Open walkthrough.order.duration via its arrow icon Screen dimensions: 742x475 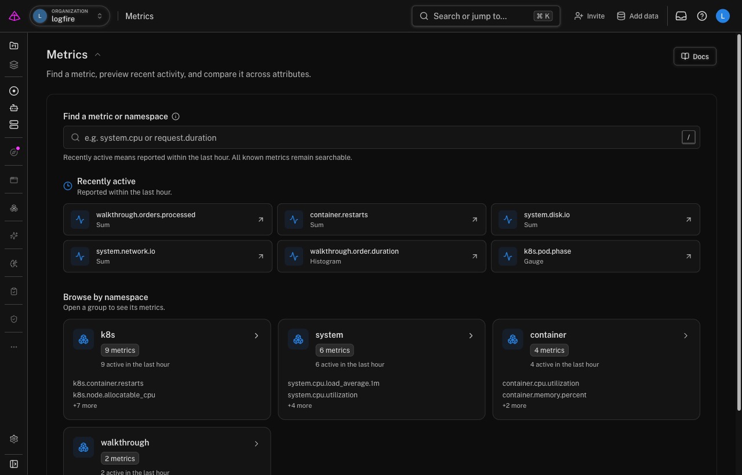[x=475, y=256]
